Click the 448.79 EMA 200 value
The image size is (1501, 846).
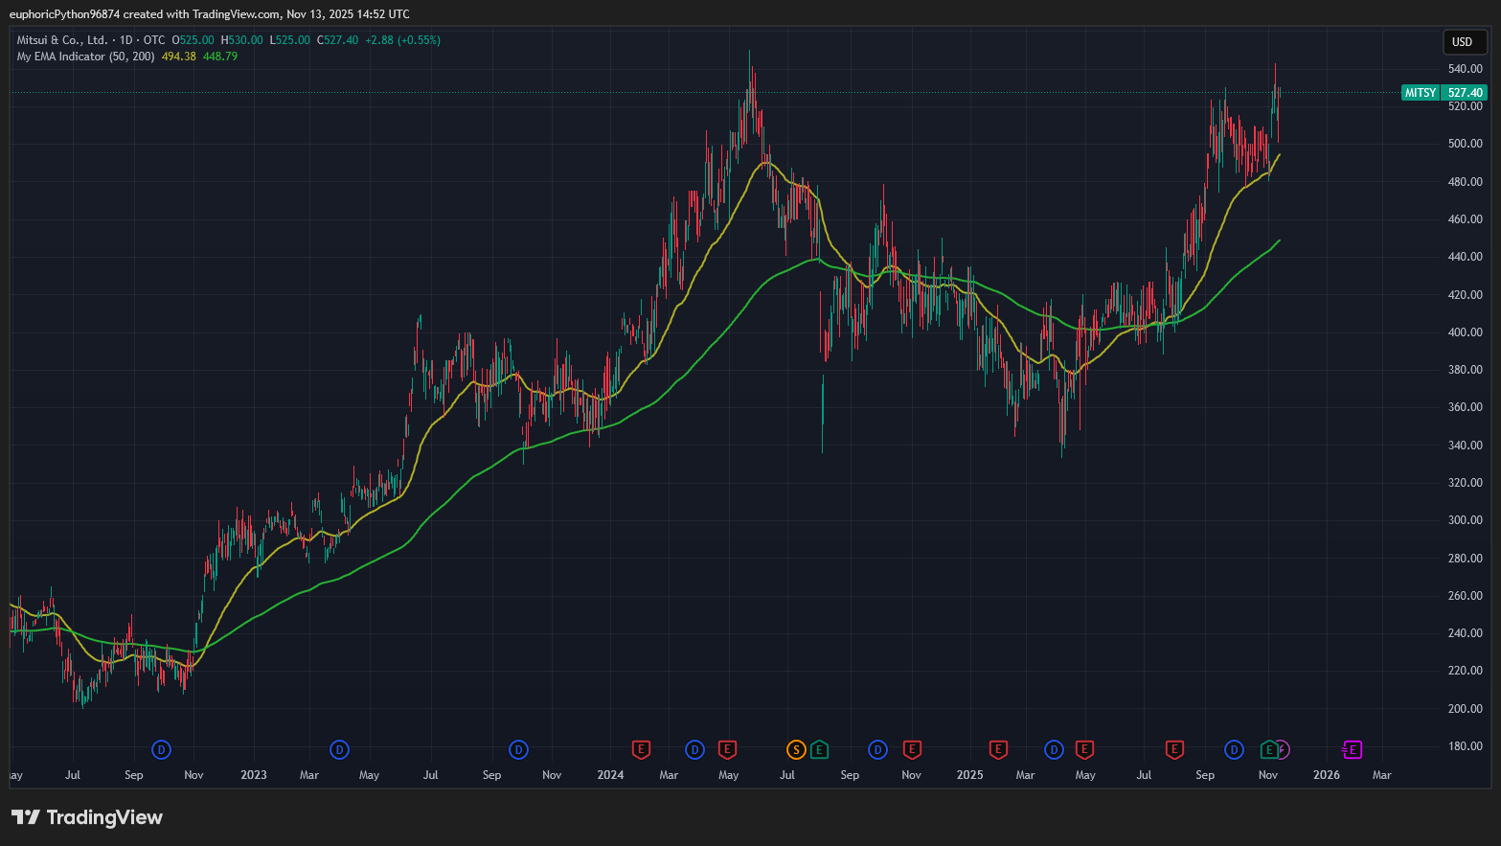(x=220, y=57)
